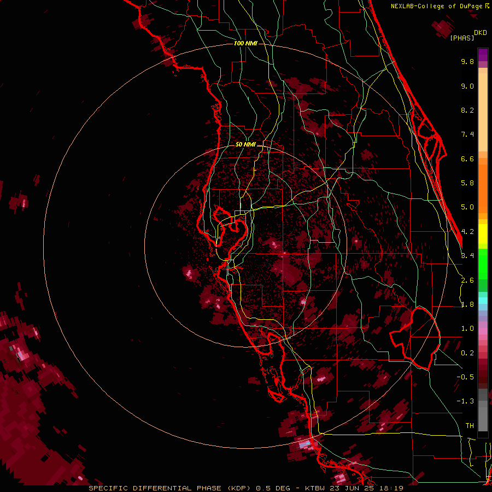Click the 7.4 color scale value

[467, 134]
